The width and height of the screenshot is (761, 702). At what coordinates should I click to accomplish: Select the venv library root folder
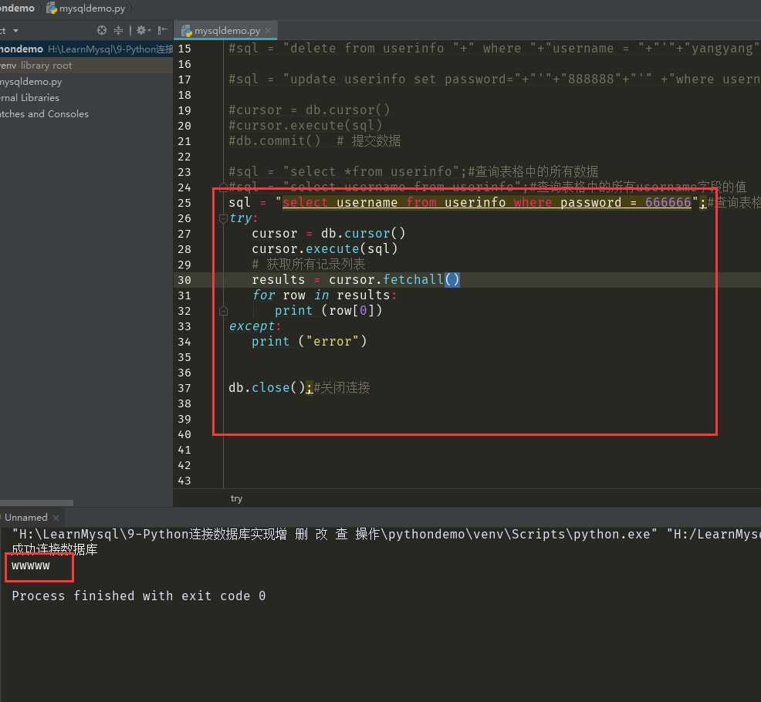(x=86, y=65)
